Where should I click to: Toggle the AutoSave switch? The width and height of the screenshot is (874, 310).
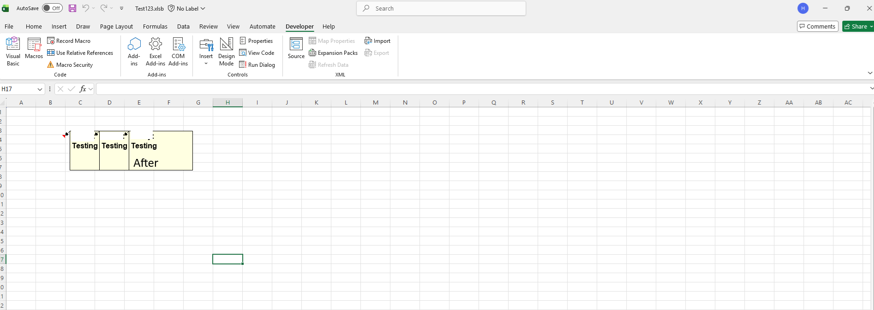pyautogui.click(x=52, y=8)
